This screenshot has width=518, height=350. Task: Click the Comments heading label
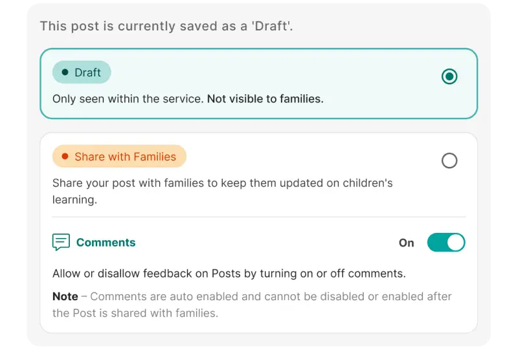click(x=106, y=243)
